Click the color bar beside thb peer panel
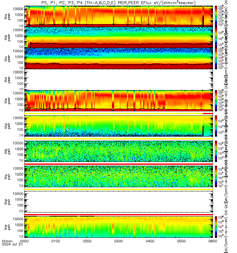Image resolution: width=237 pixels, height=253 pixels. (x=216, y=37)
